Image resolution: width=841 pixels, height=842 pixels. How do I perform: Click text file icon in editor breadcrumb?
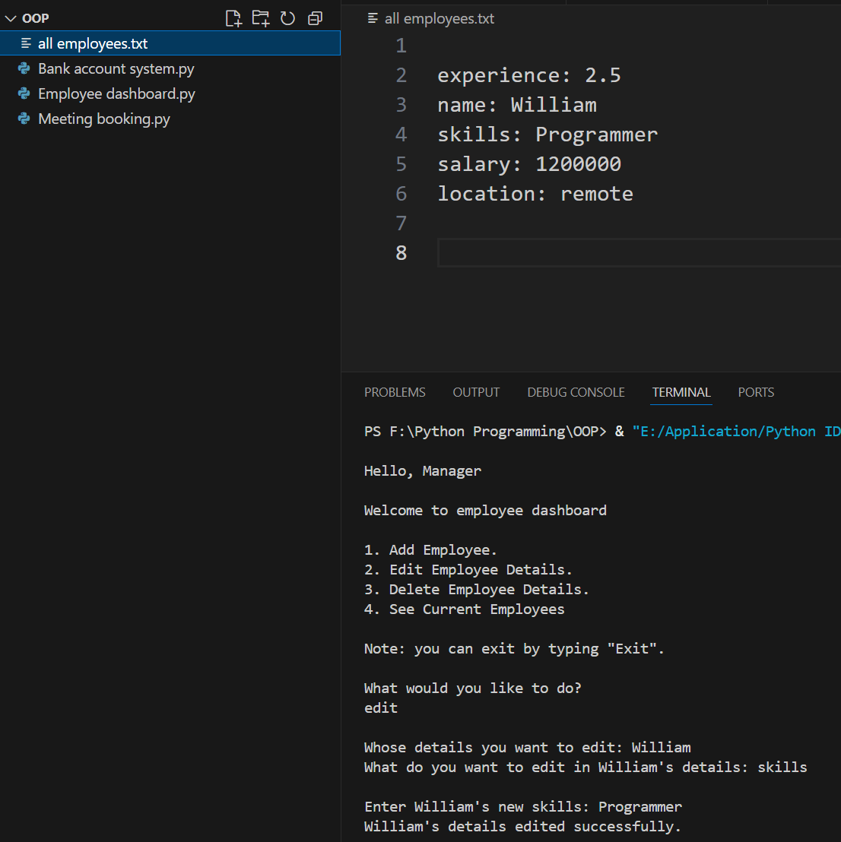coord(373,18)
